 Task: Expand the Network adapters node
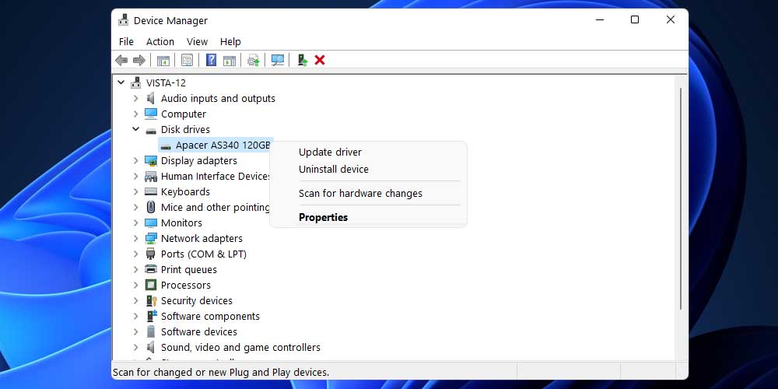click(136, 238)
